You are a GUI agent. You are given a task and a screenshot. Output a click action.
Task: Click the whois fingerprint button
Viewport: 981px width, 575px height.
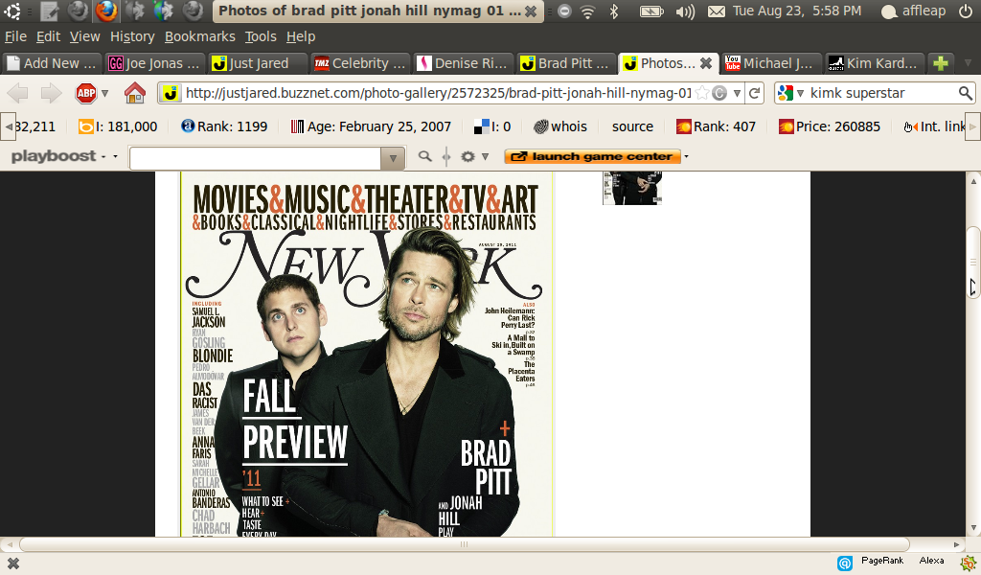point(559,127)
